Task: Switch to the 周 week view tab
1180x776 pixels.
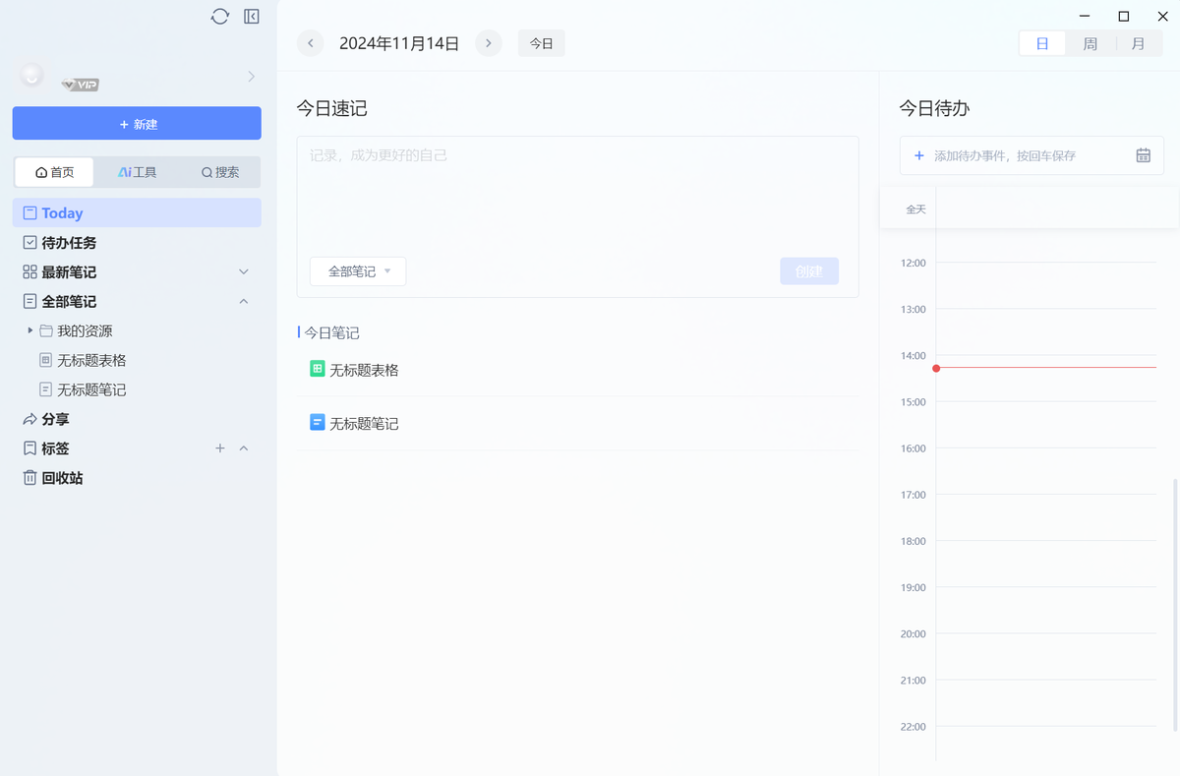Action: click(1090, 43)
